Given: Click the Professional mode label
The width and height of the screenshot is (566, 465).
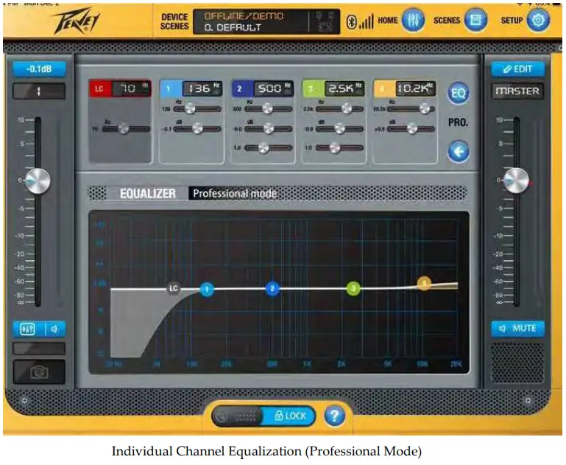Looking at the screenshot, I should coord(235,194).
